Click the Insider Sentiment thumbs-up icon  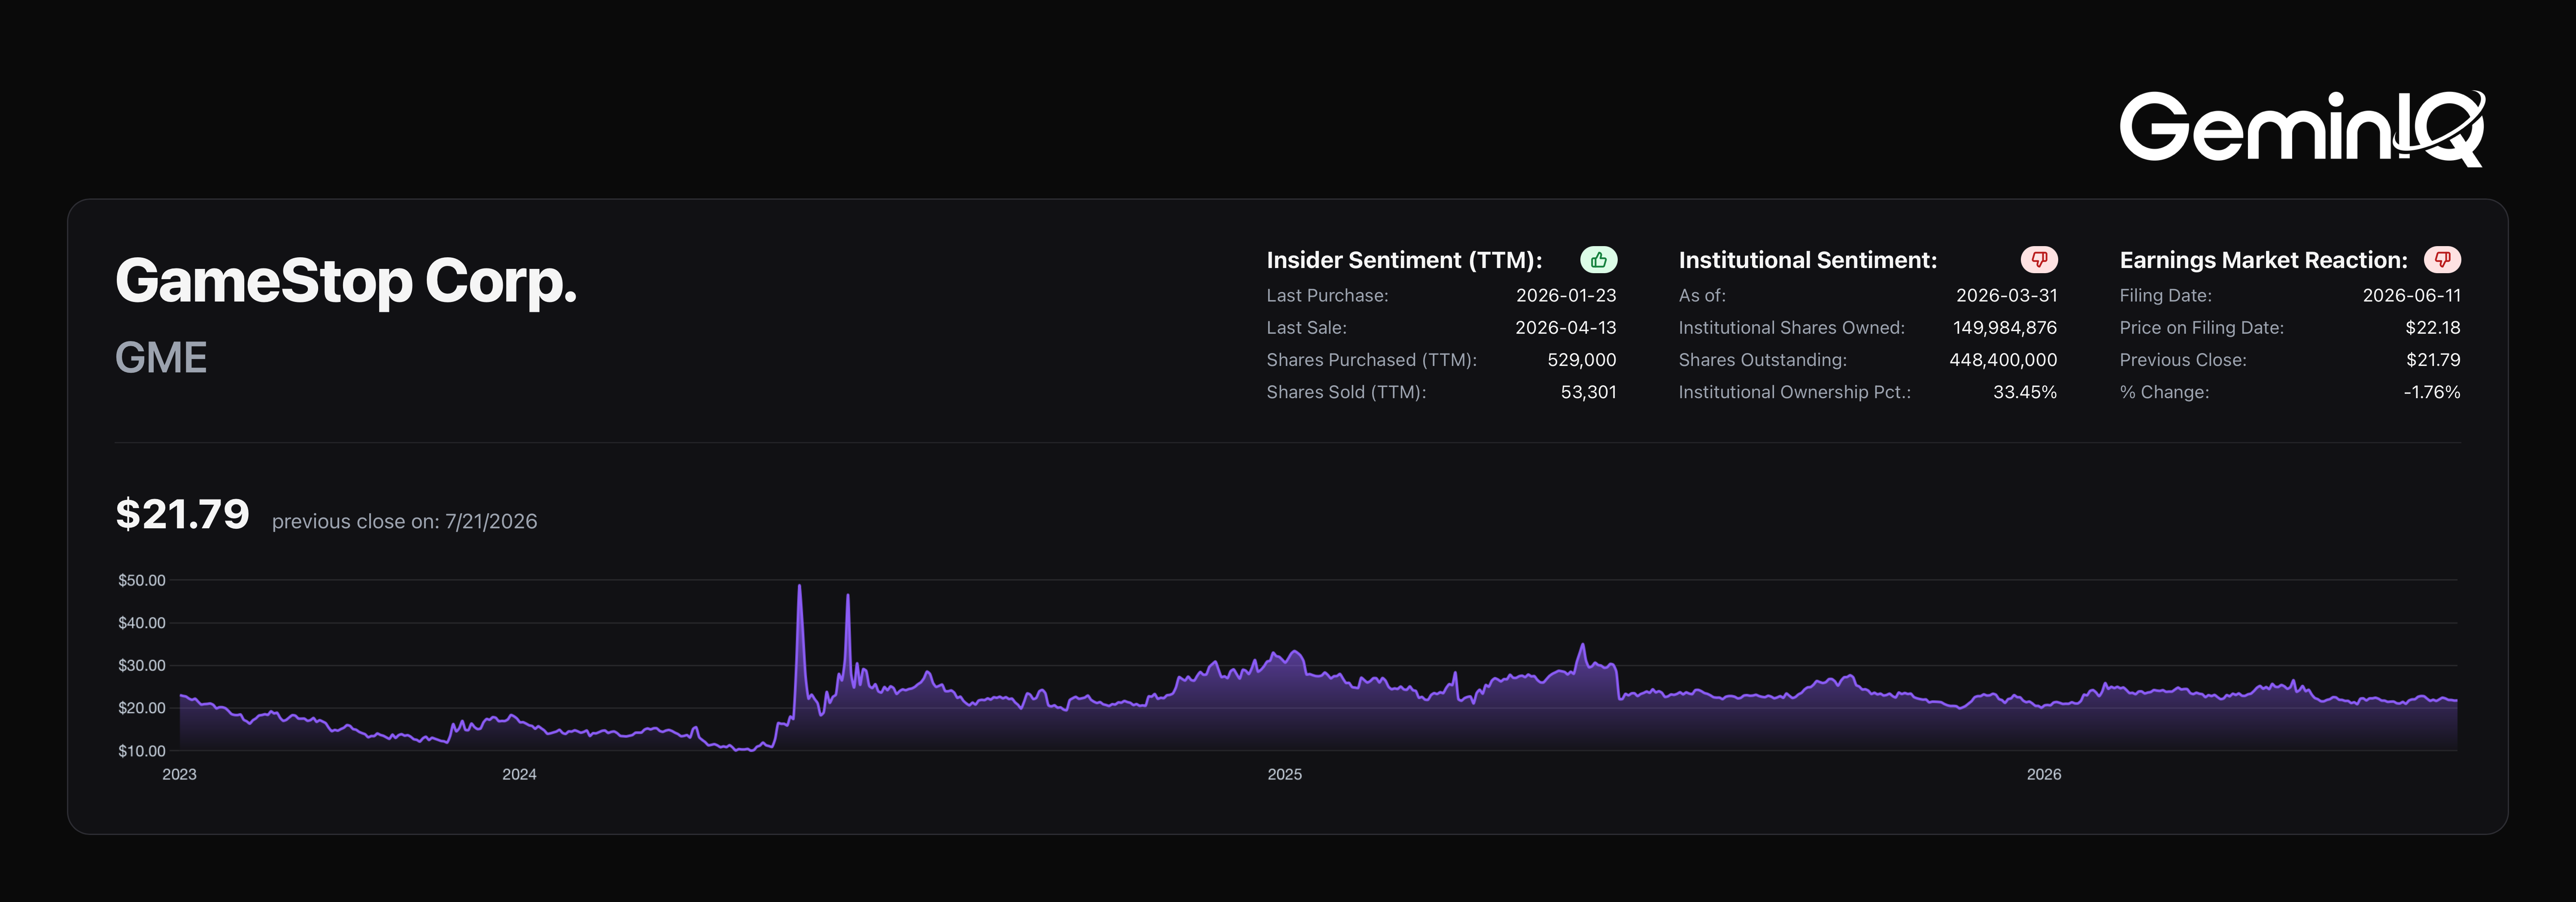click(x=1598, y=260)
